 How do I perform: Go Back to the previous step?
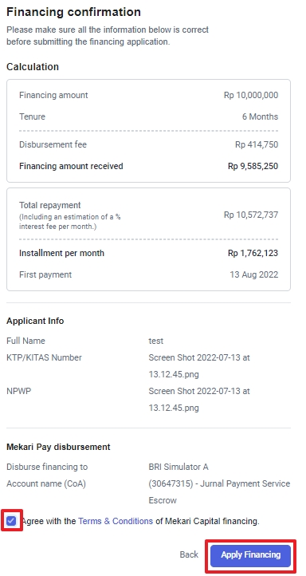(189, 554)
